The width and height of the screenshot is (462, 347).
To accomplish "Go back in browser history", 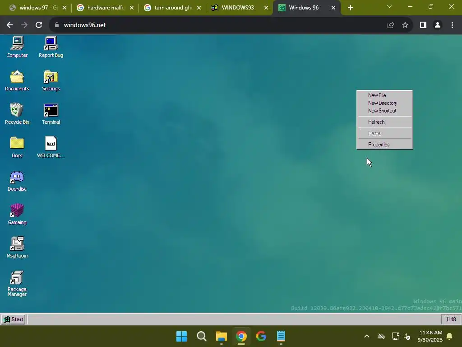I will pos(10,25).
